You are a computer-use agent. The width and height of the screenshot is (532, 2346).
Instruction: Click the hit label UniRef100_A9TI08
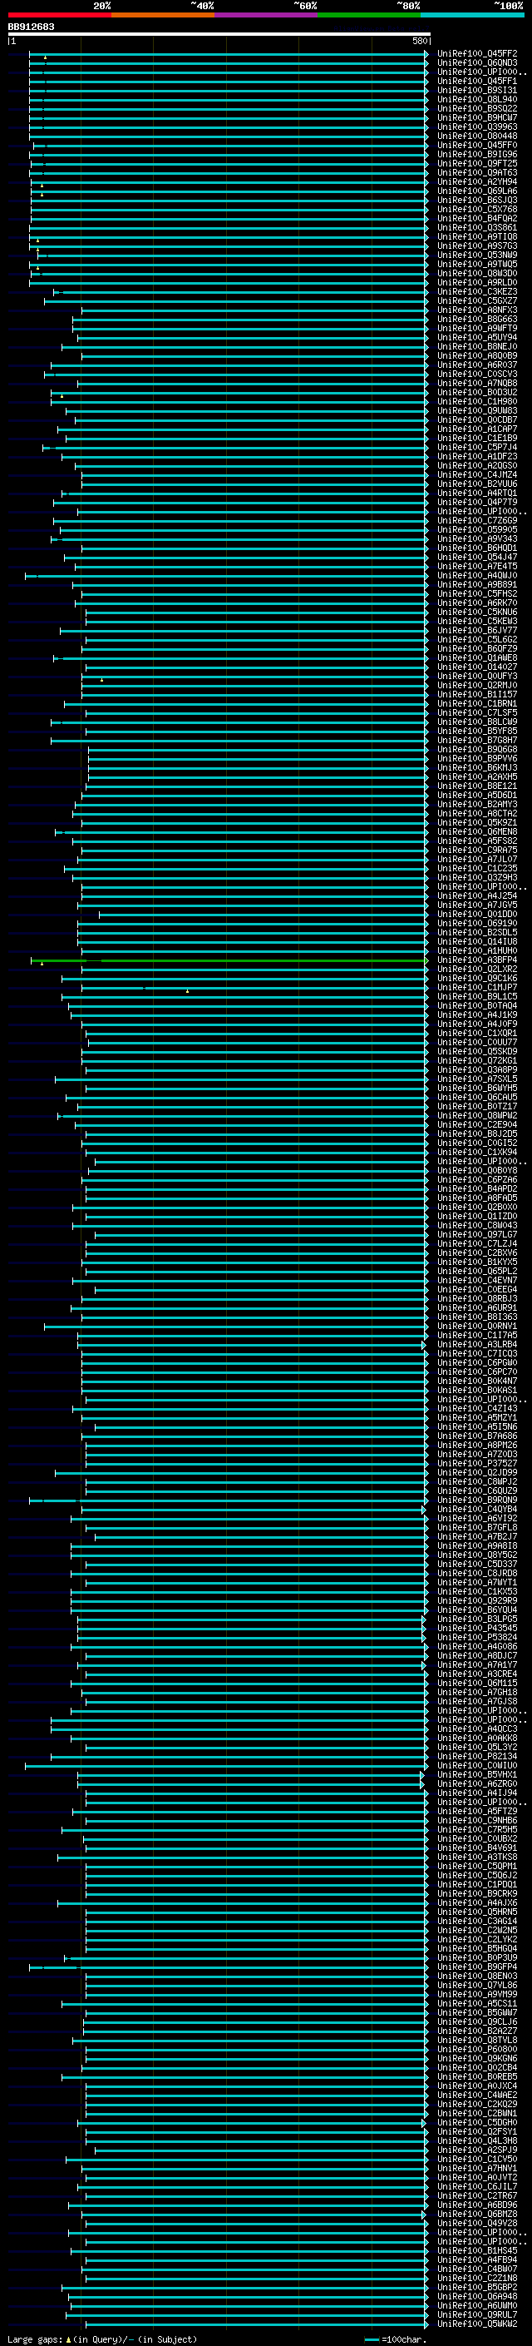pyautogui.click(x=477, y=237)
